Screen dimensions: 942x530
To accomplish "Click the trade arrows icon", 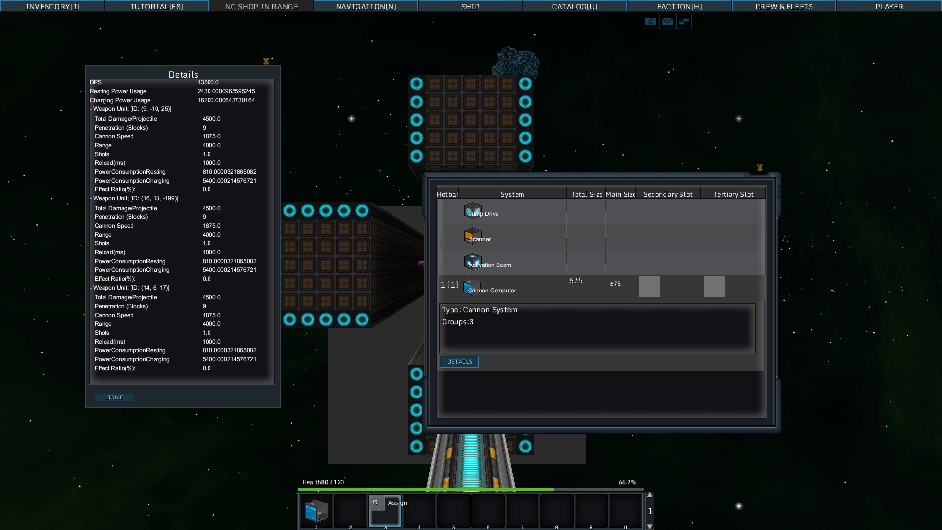I will point(683,22).
